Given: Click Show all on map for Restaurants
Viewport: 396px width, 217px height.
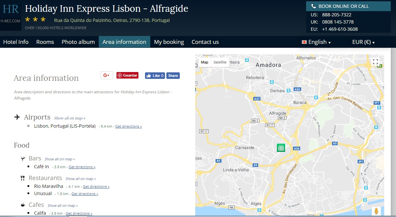Looking at the screenshot, I should pyautogui.click(x=81, y=179).
